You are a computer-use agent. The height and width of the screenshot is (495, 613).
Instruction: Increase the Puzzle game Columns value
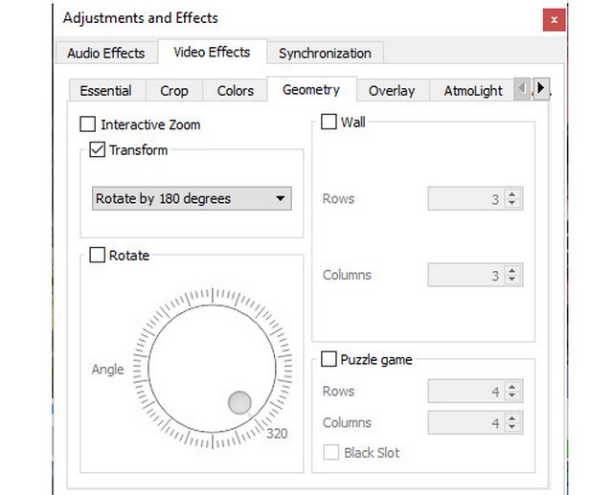pos(512,417)
